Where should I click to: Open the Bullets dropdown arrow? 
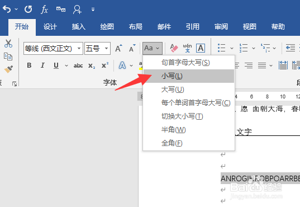[x=232, y=48]
